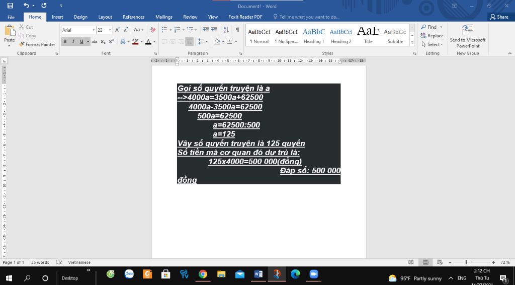Justify the paragraph text
Image resolution: width=515 pixels, height=285 pixels.
[x=189, y=42]
